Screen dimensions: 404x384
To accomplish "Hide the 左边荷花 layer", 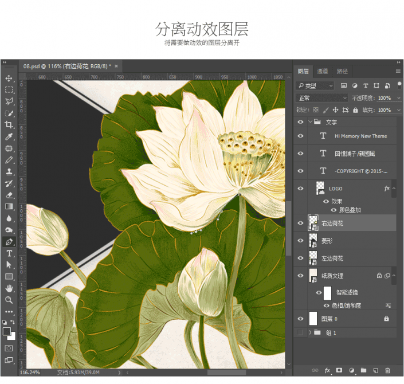I will (x=300, y=258).
